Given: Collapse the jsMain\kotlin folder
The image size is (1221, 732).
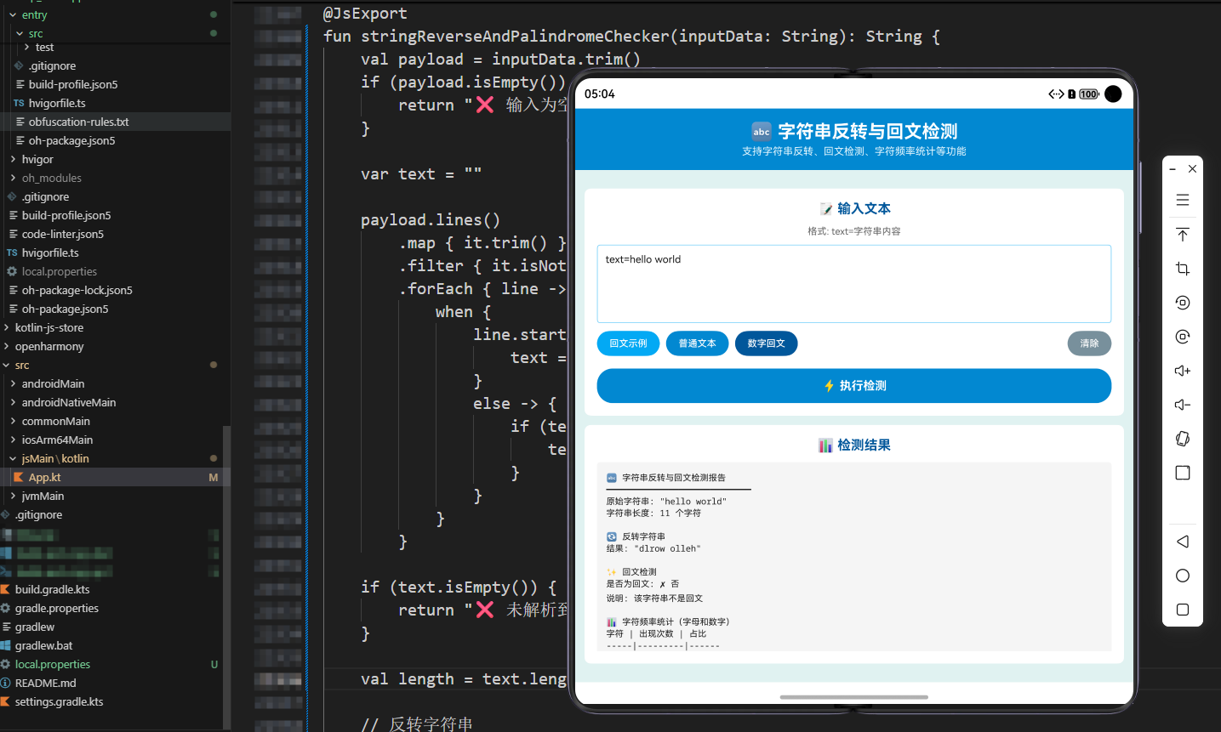Looking at the screenshot, I should click(x=13, y=459).
